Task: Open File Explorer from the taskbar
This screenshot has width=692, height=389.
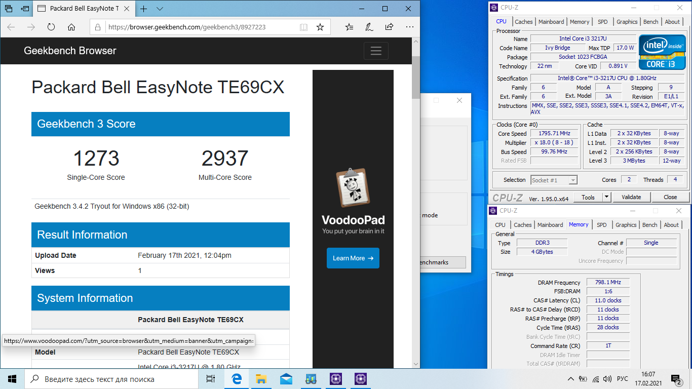Action: pos(261,379)
